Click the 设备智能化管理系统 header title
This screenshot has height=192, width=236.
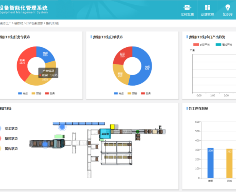pyautogui.click(x=24, y=8)
